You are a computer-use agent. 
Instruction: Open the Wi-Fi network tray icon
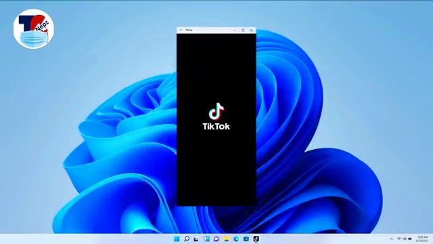click(x=399, y=239)
